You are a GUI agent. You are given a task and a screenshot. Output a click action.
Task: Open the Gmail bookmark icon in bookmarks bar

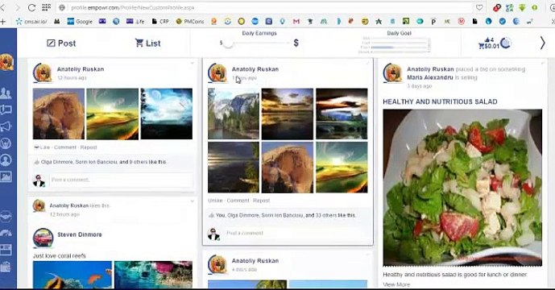[x=296, y=22]
